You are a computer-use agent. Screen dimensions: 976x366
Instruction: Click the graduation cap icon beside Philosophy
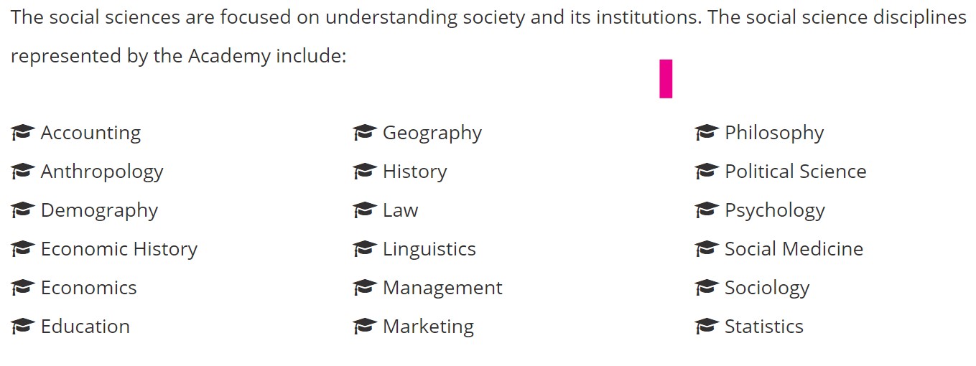(707, 133)
